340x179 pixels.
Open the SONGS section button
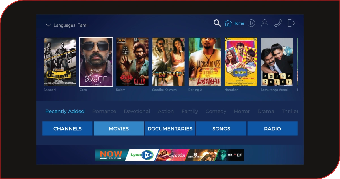click(x=221, y=128)
